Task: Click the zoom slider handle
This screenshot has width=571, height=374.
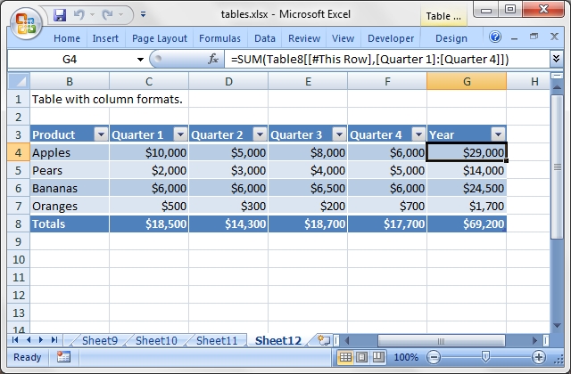Action: click(485, 356)
